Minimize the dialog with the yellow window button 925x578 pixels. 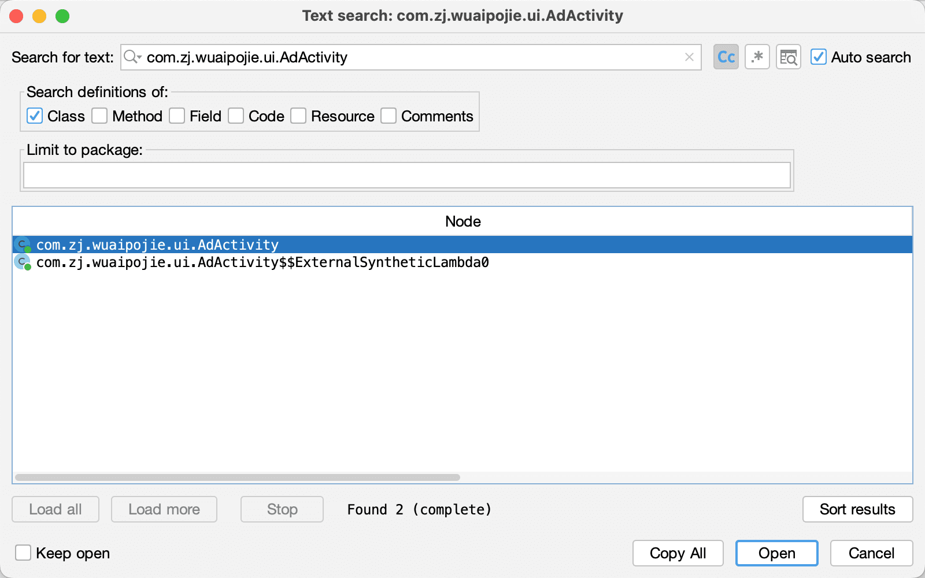[39, 16]
